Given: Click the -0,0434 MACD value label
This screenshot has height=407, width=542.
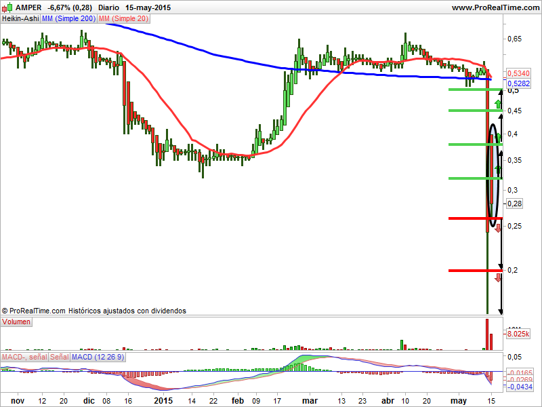Looking at the screenshot, I should (520, 387).
